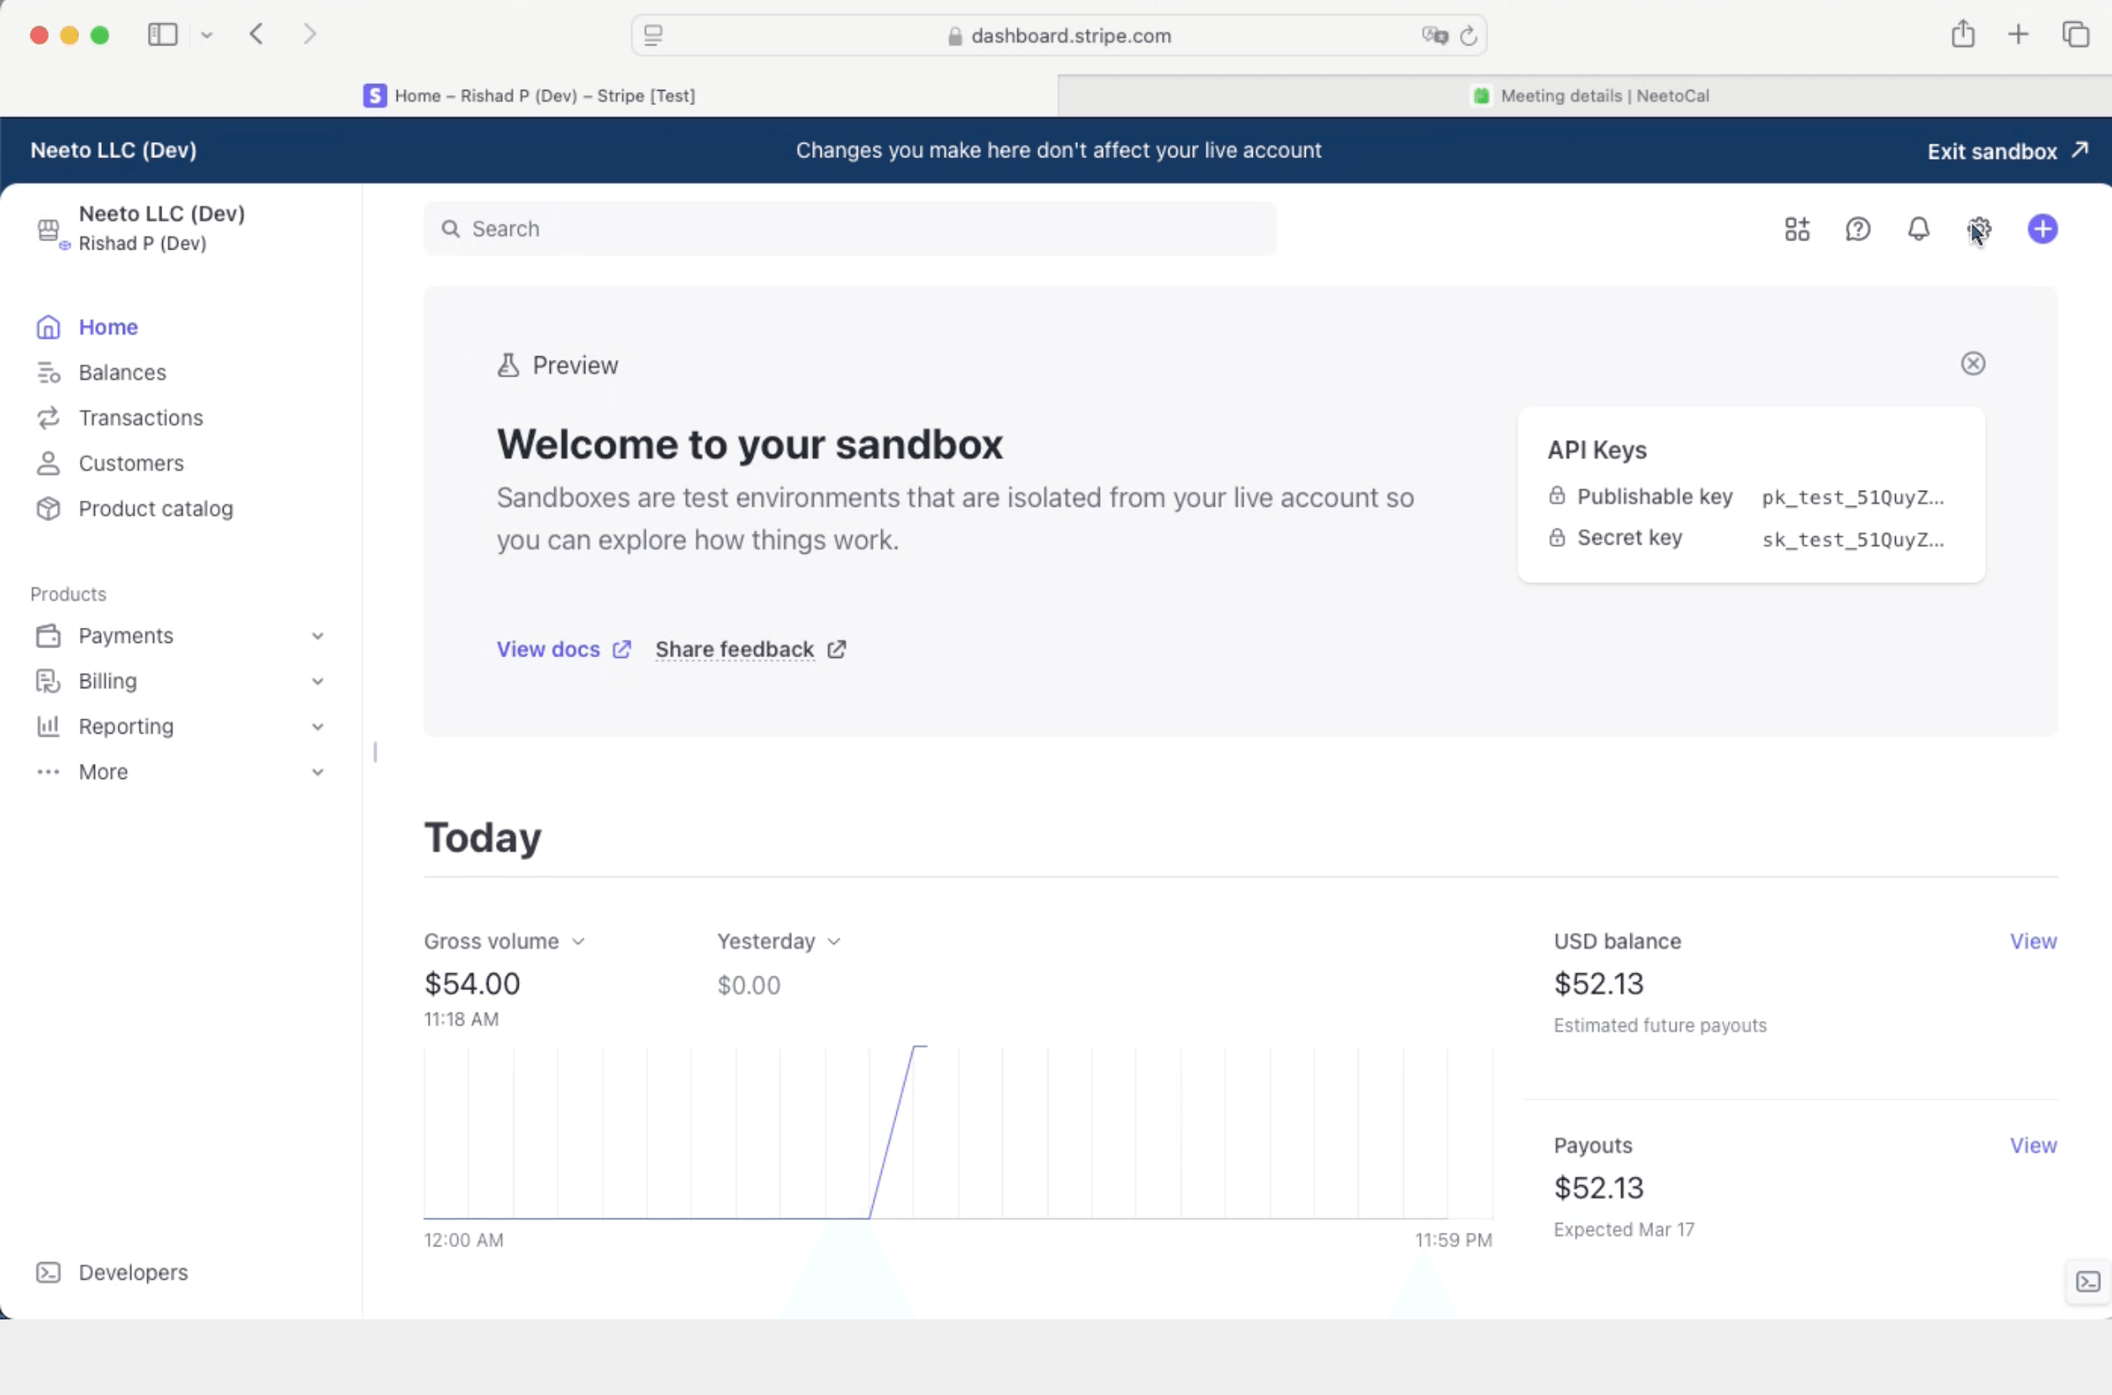Dismiss the sandbox Preview banner

click(1973, 363)
